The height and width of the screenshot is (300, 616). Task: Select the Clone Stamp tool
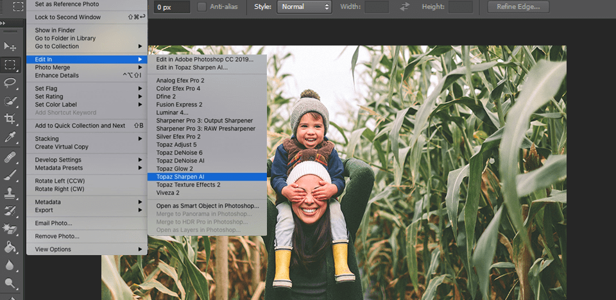click(10, 193)
